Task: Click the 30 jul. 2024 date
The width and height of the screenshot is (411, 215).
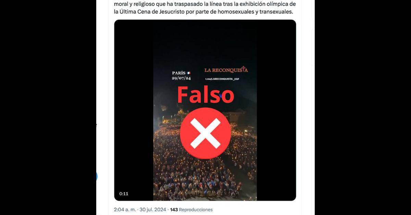Action: tap(153, 210)
